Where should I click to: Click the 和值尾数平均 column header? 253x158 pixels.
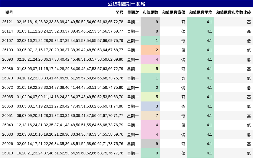pos(201,12)
